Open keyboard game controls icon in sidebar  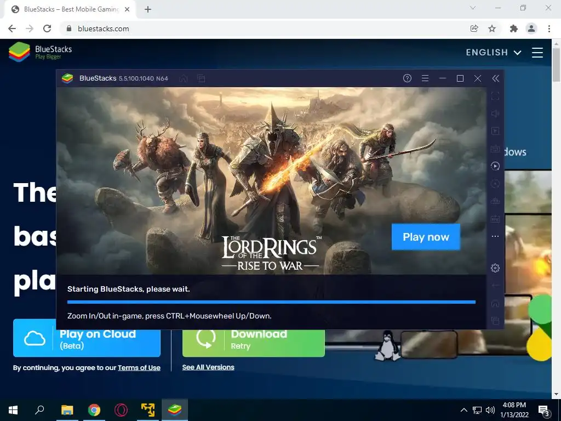495,149
